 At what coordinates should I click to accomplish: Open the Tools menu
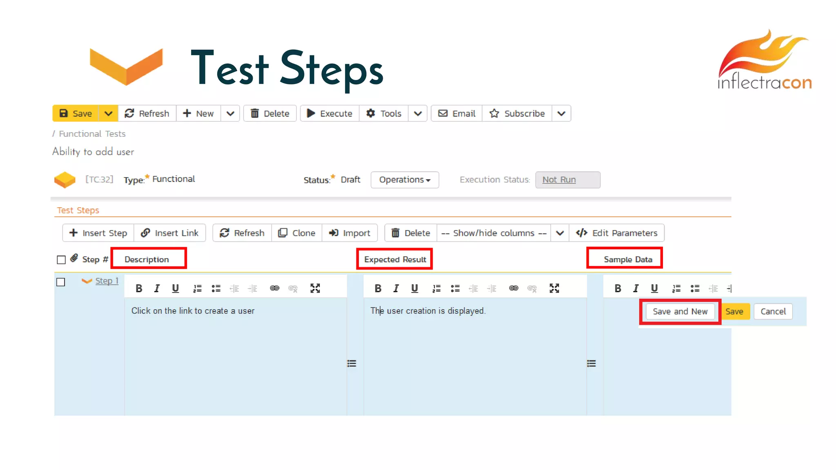(x=384, y=113)
